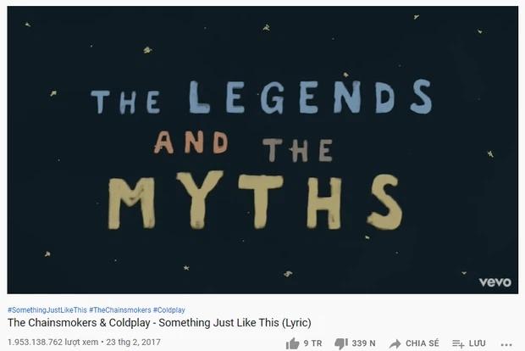Select the video title text
The width and height of the screenshot is (525, 351).
(159, 322)
